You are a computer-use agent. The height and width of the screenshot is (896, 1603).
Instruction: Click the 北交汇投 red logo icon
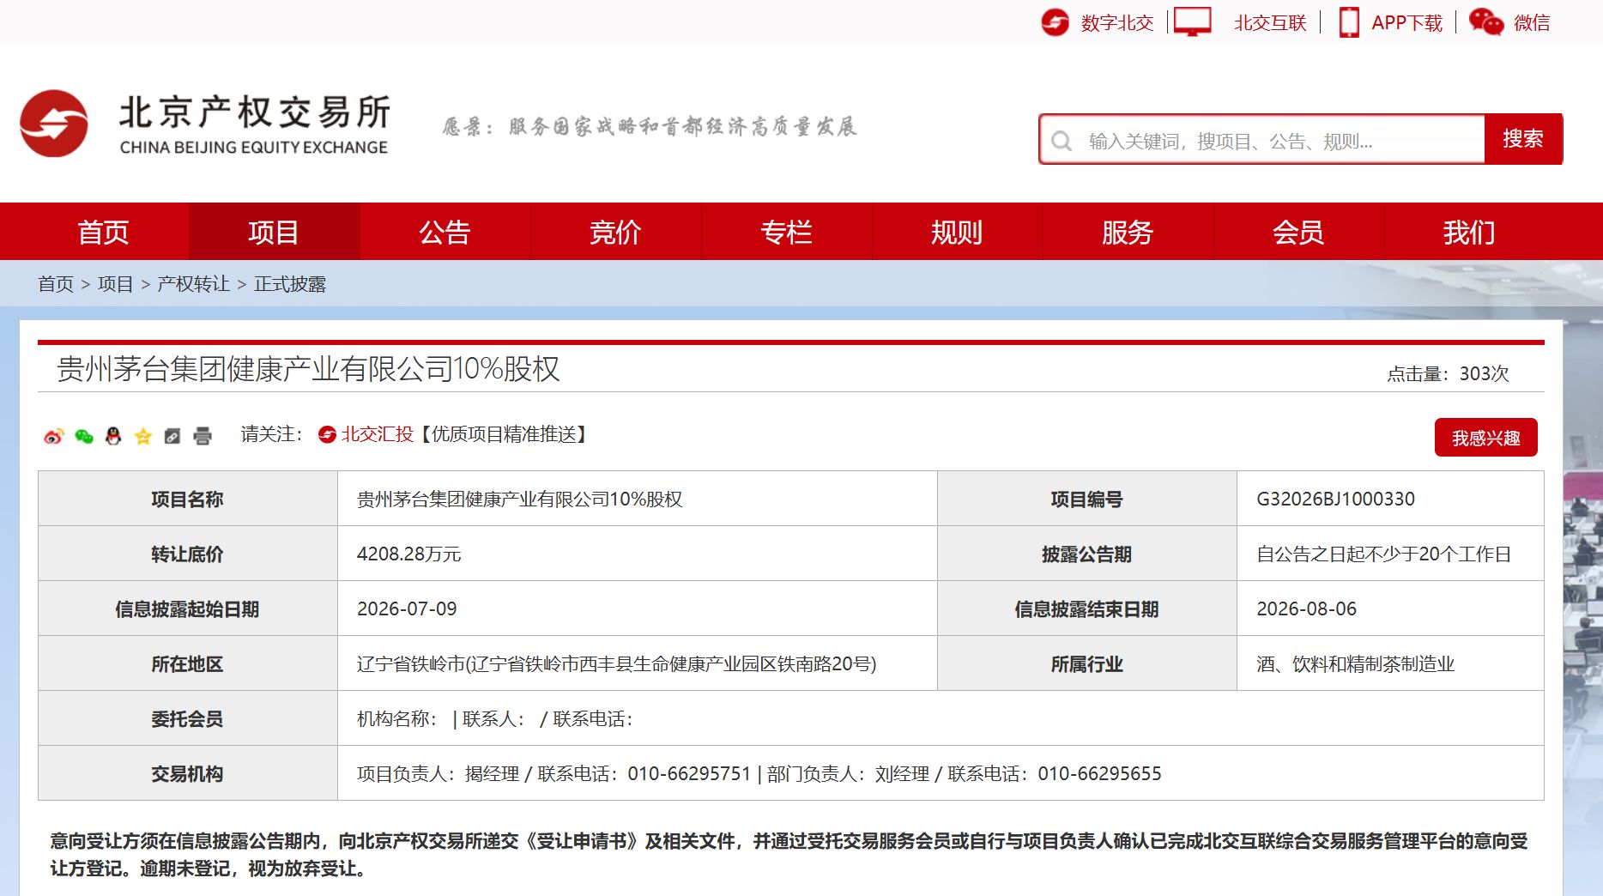point(327,435)
